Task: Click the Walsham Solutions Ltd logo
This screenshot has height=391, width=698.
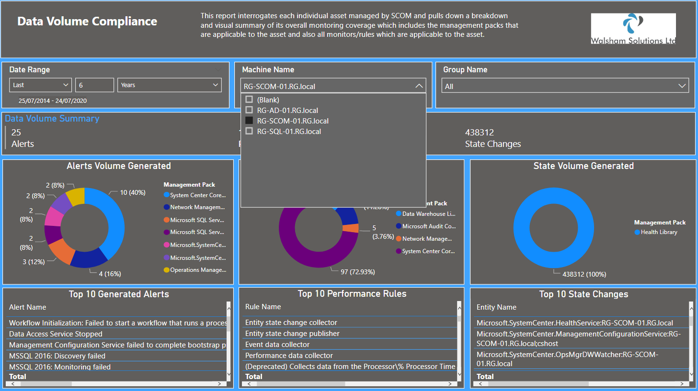Action: click(633, 29)
